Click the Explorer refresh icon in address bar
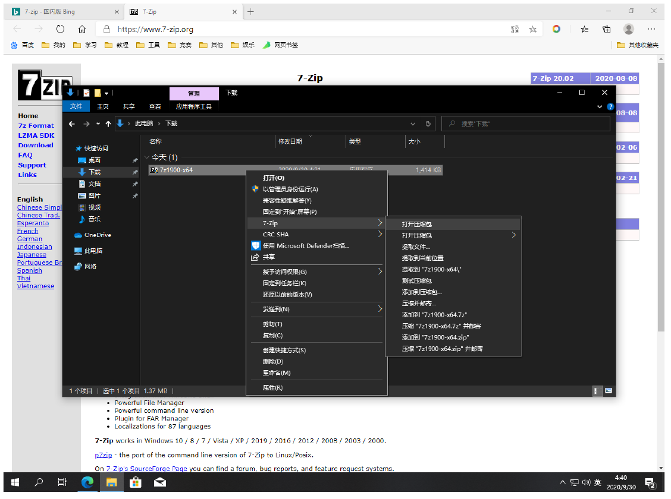This screenshot has height=499, width=671. pyautogui.click(x=428, y=124)
